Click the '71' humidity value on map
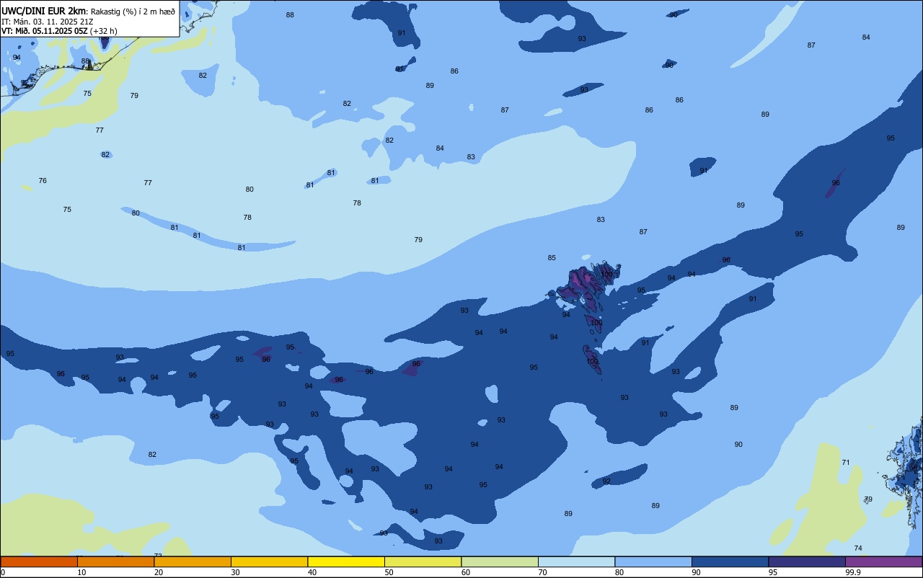923x578 pixels. pyautogui.click(x=846, y=462)
